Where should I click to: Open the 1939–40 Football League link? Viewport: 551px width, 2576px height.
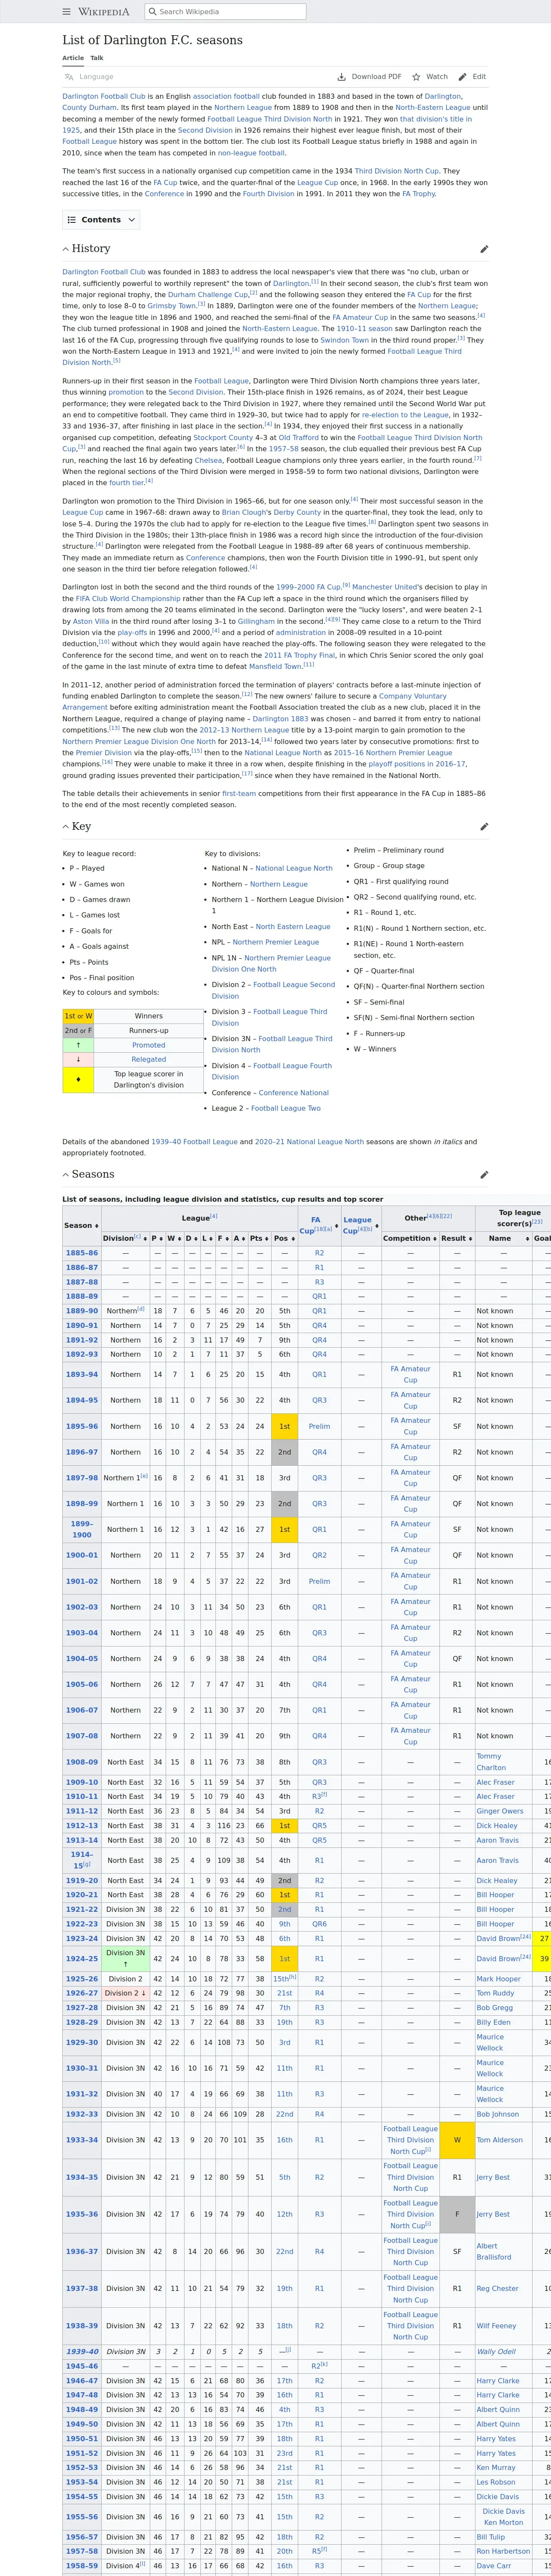click(194, 1142)
